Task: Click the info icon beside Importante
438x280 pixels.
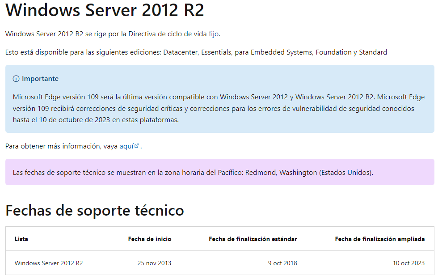Action: [16, 79]
